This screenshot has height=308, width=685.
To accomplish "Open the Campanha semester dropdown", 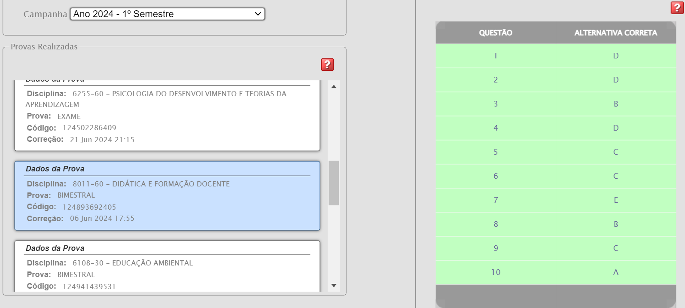I will pos(167,14).
